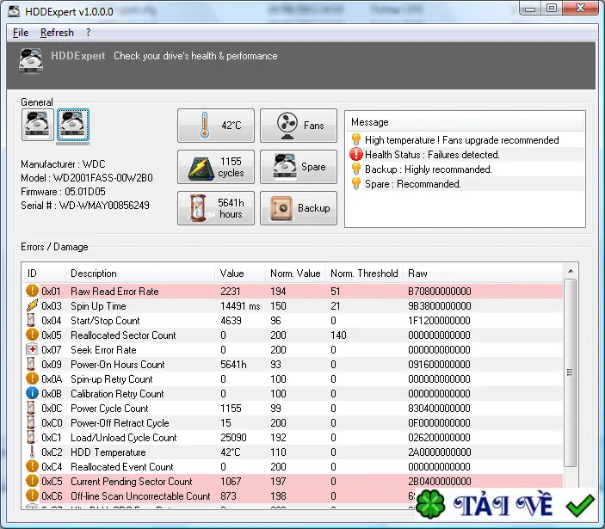Click the 5641h hours hourglass button
Image resolution: width=605 pixels, height=529 pixels.
click(x=216, y=208)
